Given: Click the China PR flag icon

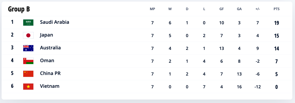Looking at the screenshot, I should (28, 74).
